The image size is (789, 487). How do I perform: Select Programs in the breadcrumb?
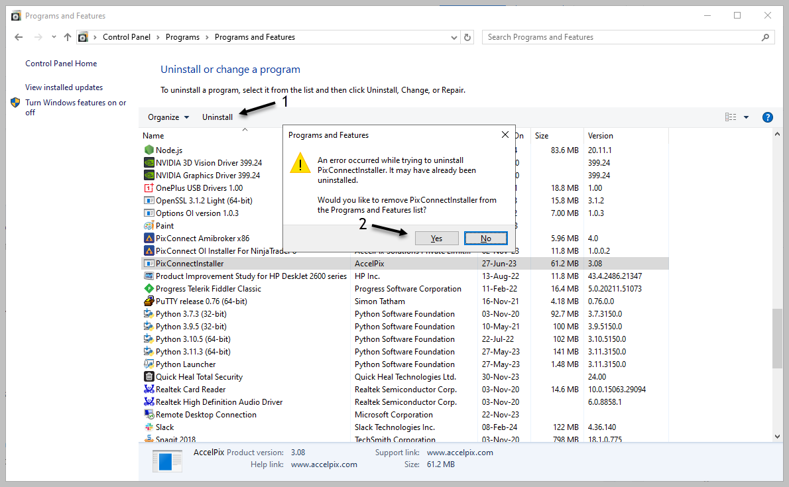pyautogui.click(x=182, y=37)
